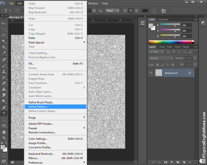
Task: Select the Path Selection tool
Action: (x=4, y=120)
